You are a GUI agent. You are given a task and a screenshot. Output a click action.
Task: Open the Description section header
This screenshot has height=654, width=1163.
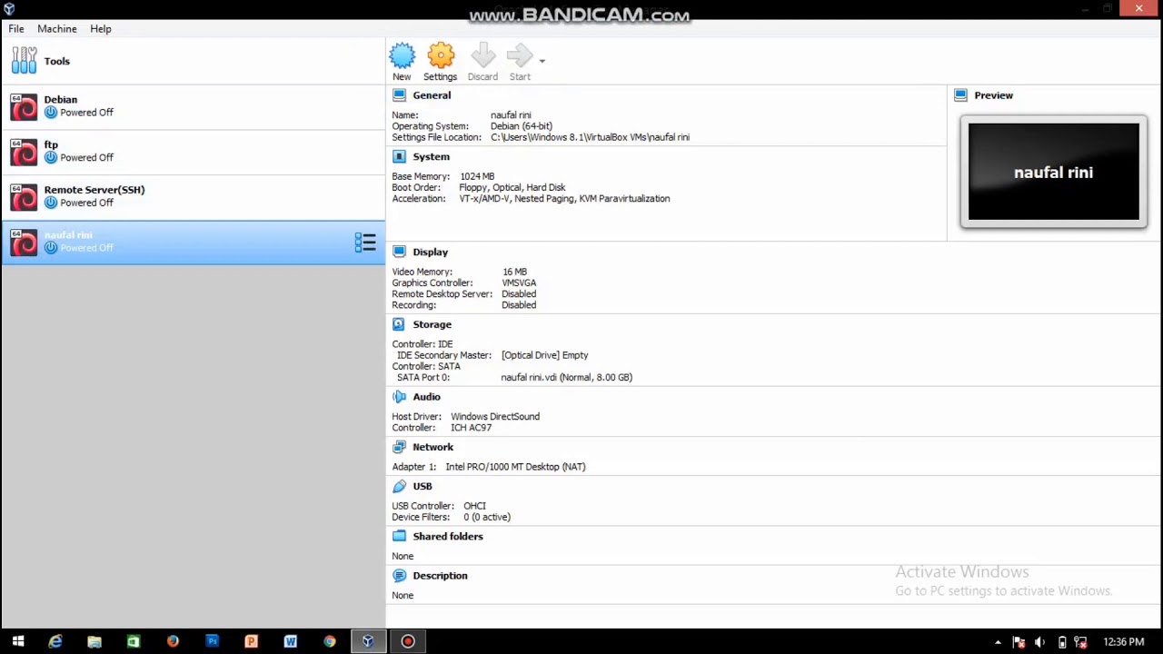(x=440, y=576)
